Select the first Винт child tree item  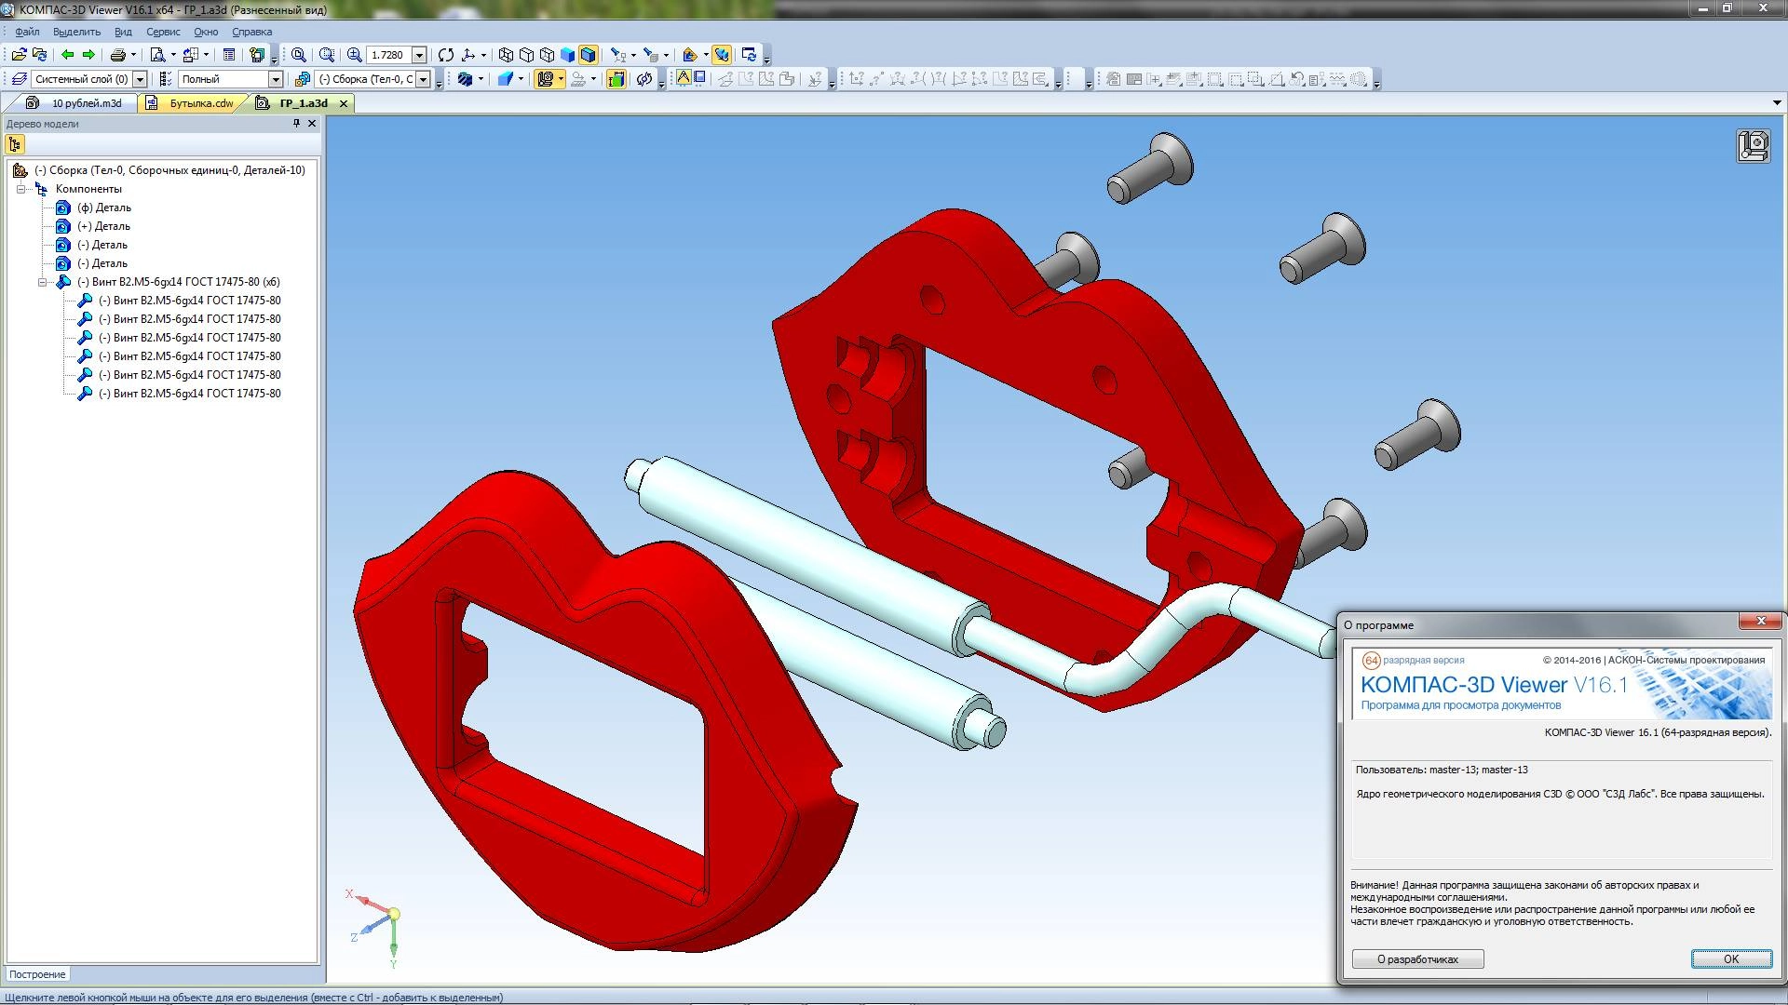[190, 301]
